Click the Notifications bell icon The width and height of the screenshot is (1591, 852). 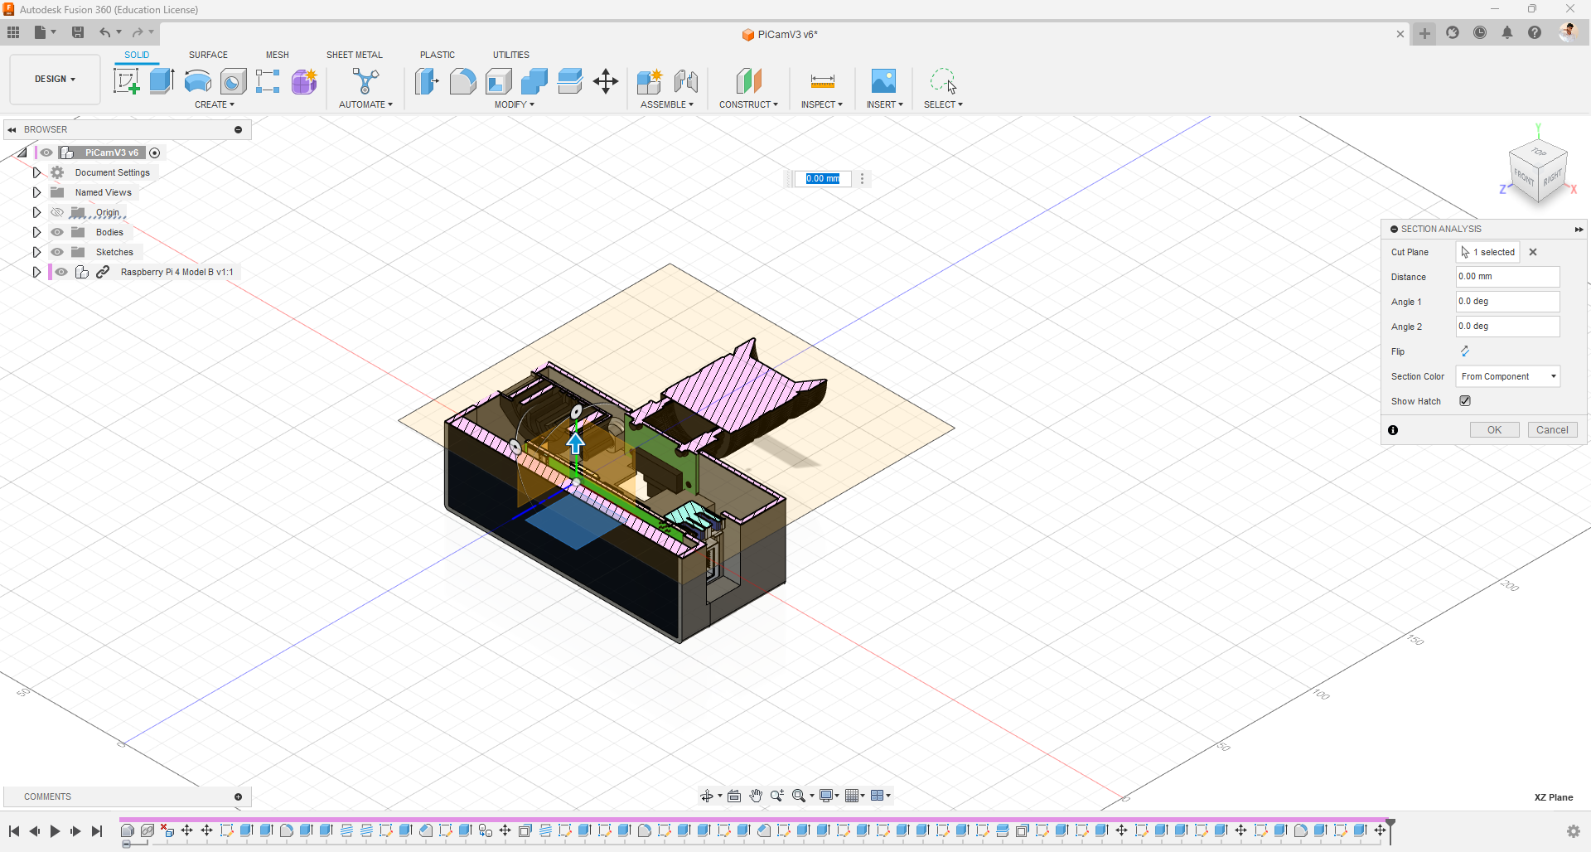click(x=1507, y=32)
